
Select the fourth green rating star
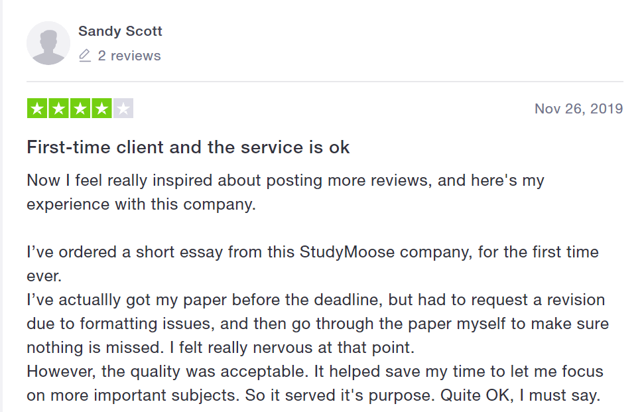102,108
